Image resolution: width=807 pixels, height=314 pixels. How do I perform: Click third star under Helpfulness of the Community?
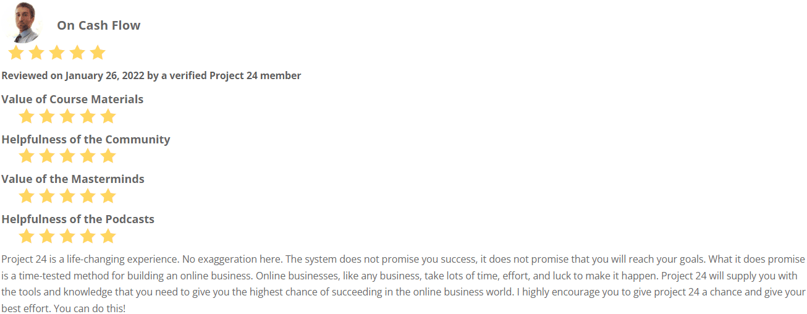(67, 156)
